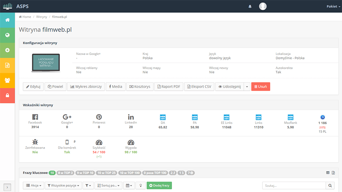Filter by 0 poza TOP 100 badge
The height and width of the screenshot is (192, 342).
(155, 173)
